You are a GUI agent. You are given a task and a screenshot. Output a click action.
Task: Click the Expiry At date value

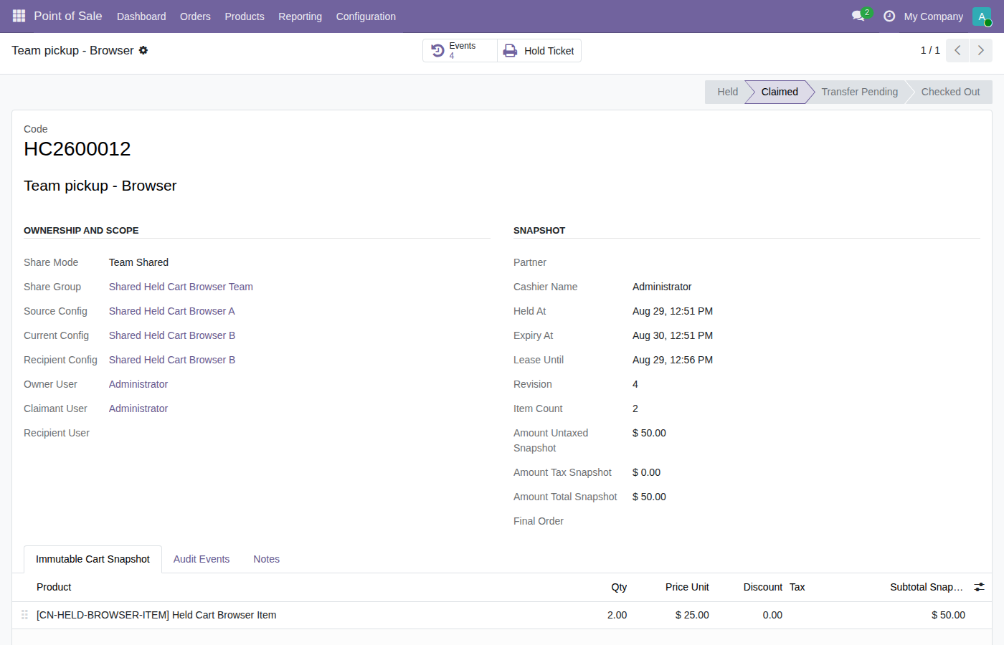pyautogui.click(x=673, y=335)
